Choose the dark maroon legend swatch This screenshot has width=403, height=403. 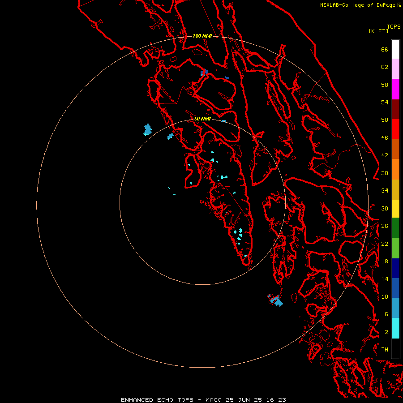click(x=395, y=109)
